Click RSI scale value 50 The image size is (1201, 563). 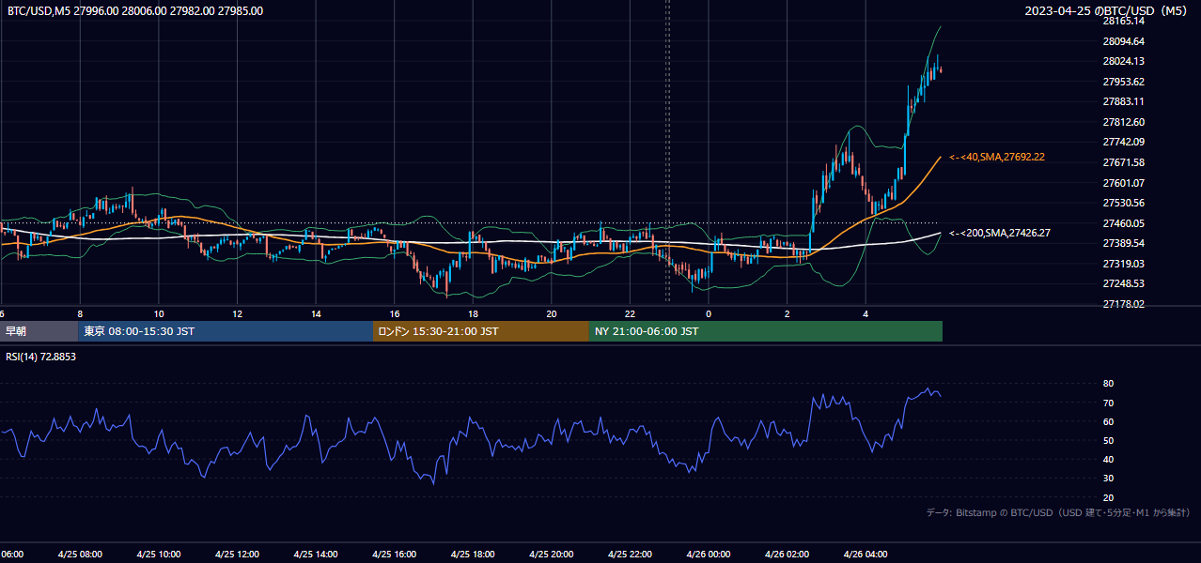(1108, 440)
